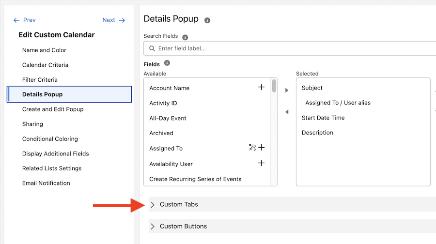The height and width of the screenshot is (244, 436).
Task: Open Display Additional Fields step
Action: pos(56,153)
